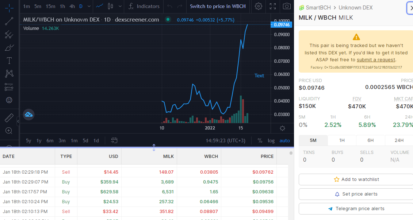Click the chart/table divider resize handle
Viewport: 413px width, 220px height.
tap(154, 148)
